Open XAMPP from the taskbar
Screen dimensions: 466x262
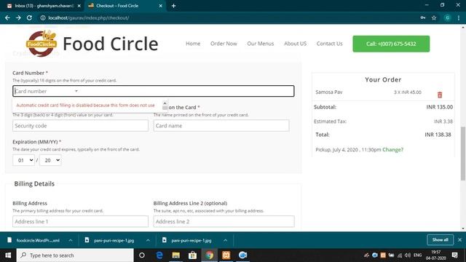[x=226, y=255]
